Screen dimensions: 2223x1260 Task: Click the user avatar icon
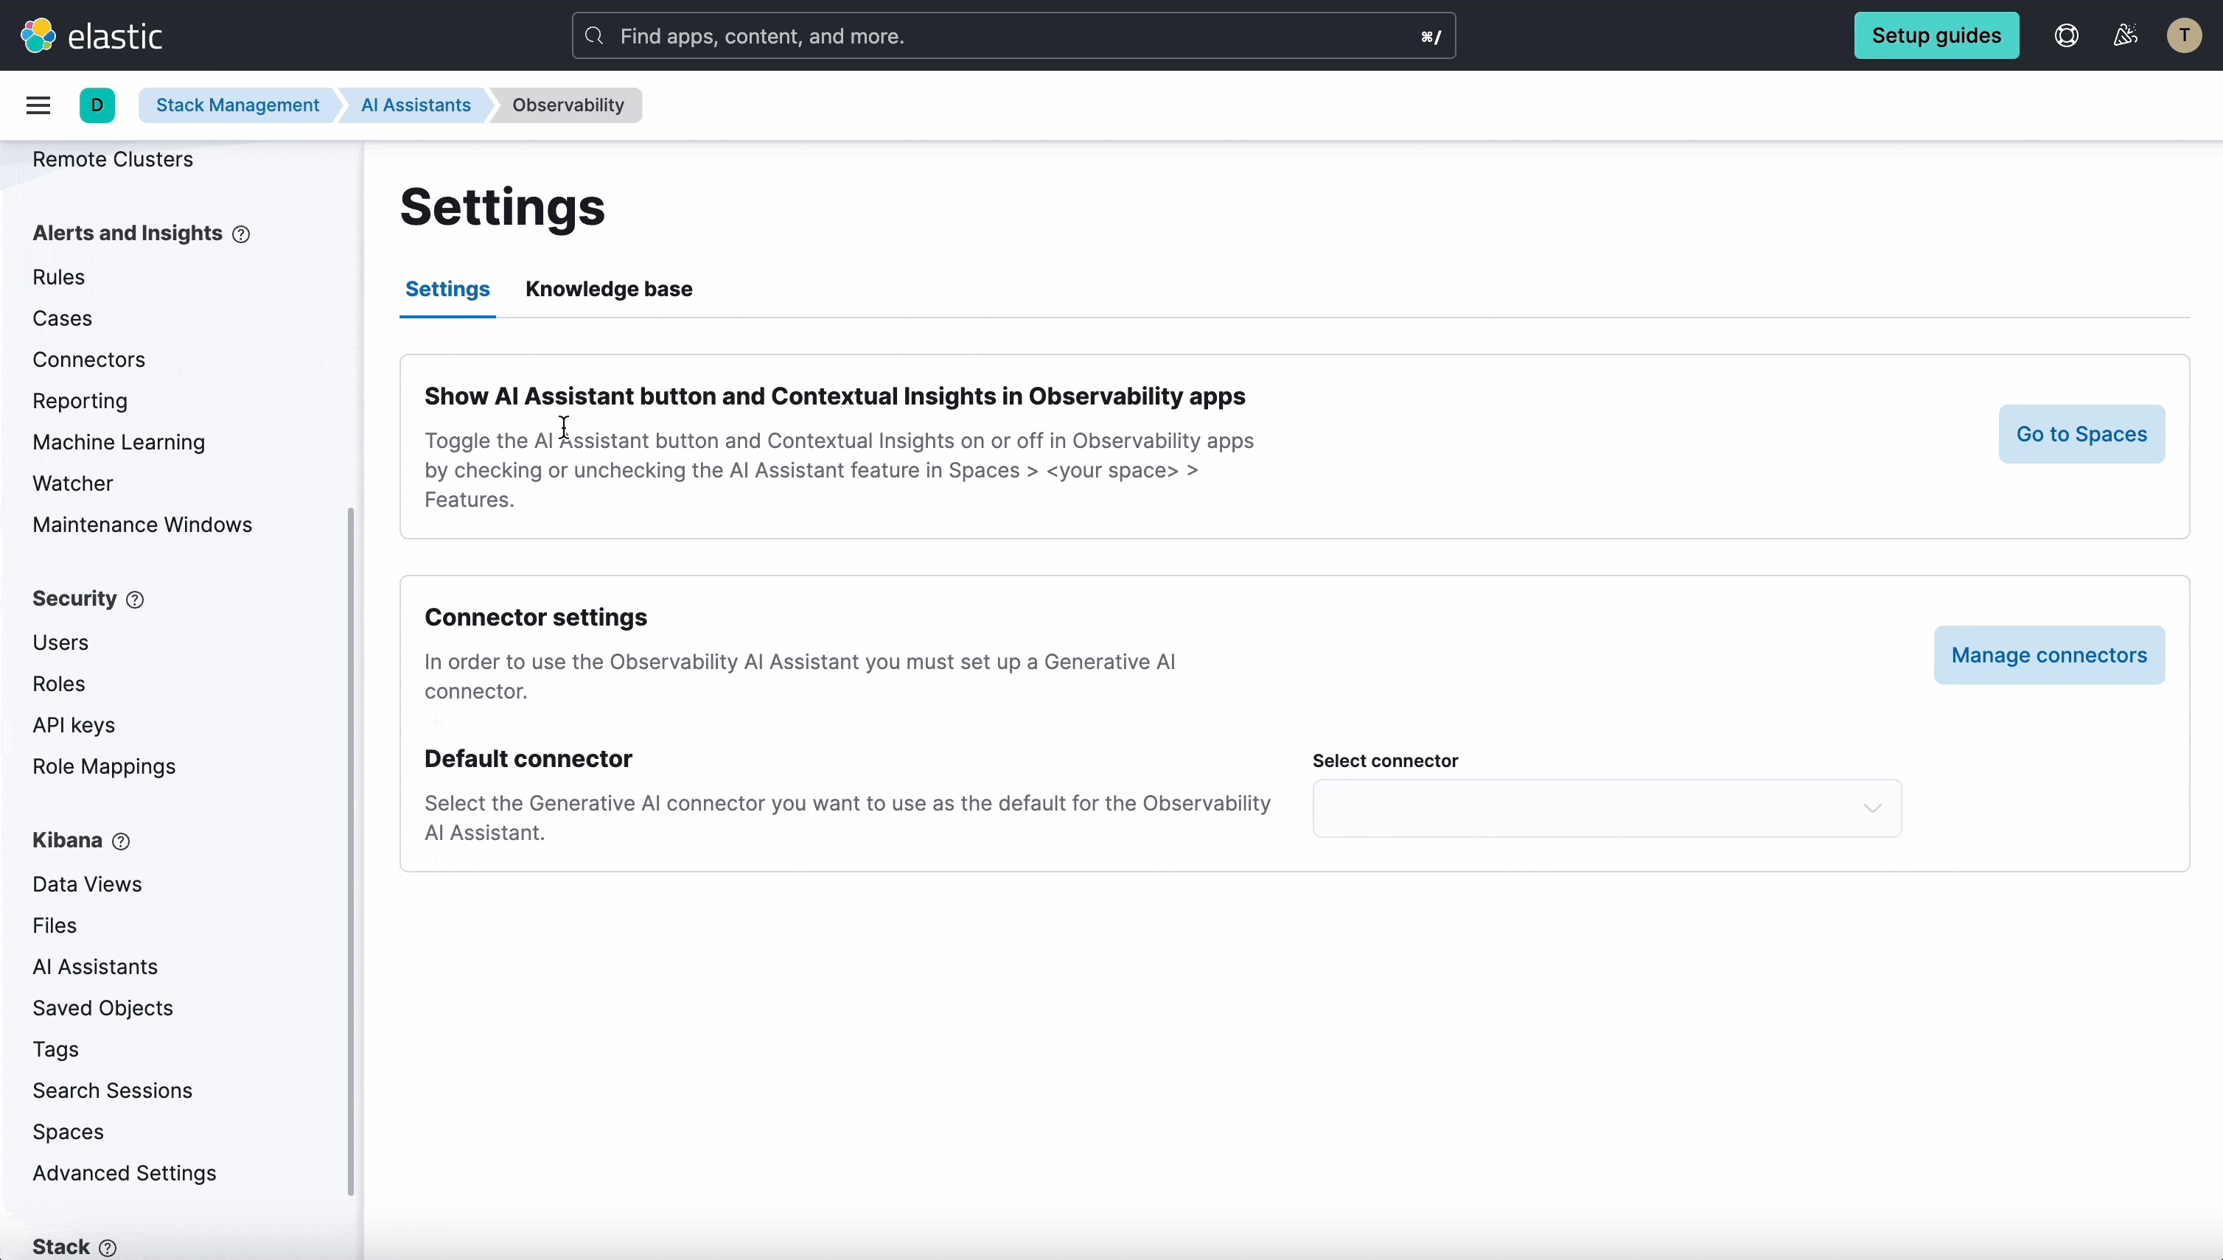coord(2183,35)
